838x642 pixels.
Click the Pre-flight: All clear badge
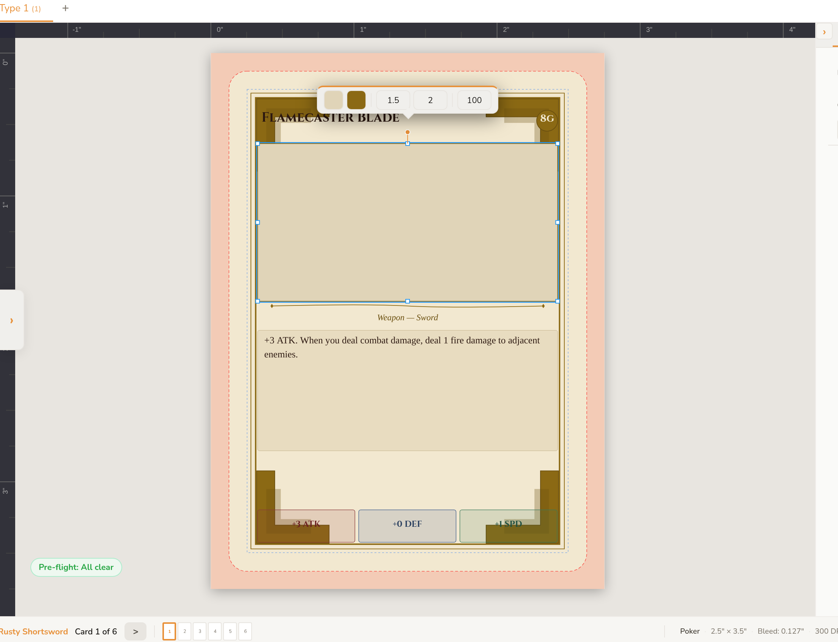(76, 567)
